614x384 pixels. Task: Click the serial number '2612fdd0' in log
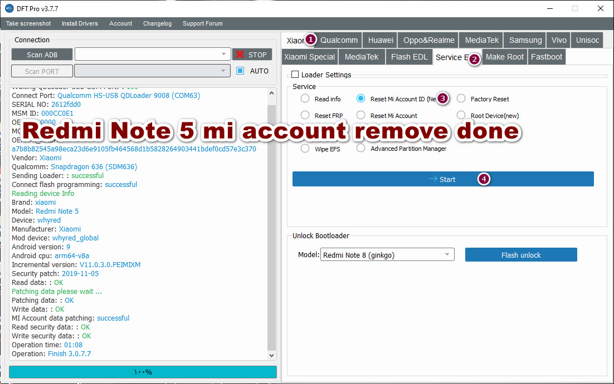(x=66, y=105)
